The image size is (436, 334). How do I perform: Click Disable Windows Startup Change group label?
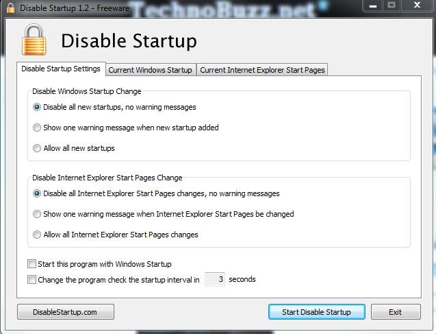(x=87, y=91)
